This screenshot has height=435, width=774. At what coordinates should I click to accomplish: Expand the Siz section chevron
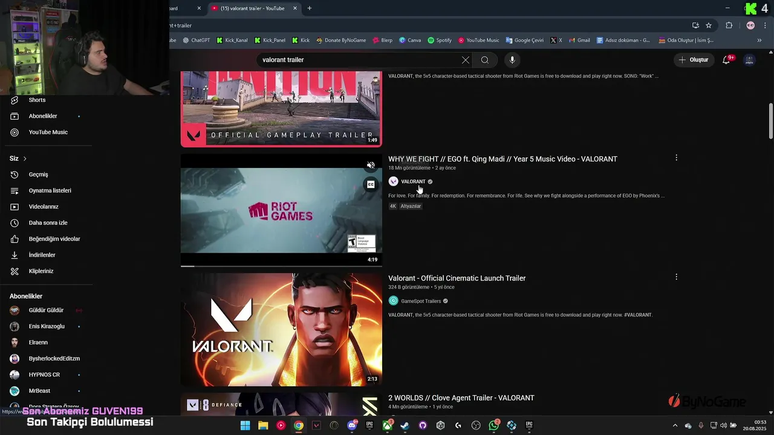pos(25,159)
